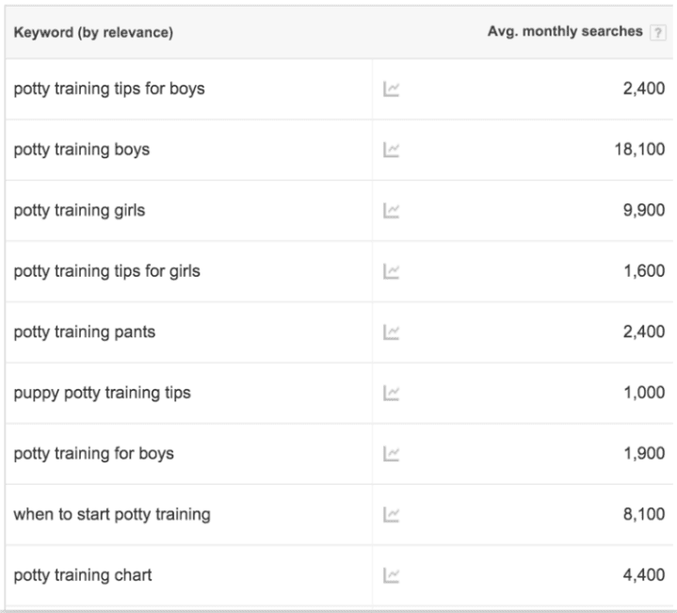View trend chart for potty training tips for girls
Screen dimensions: 677x613
tap(391, 271)
